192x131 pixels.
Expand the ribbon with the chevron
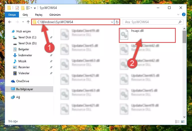coord(178,15)
